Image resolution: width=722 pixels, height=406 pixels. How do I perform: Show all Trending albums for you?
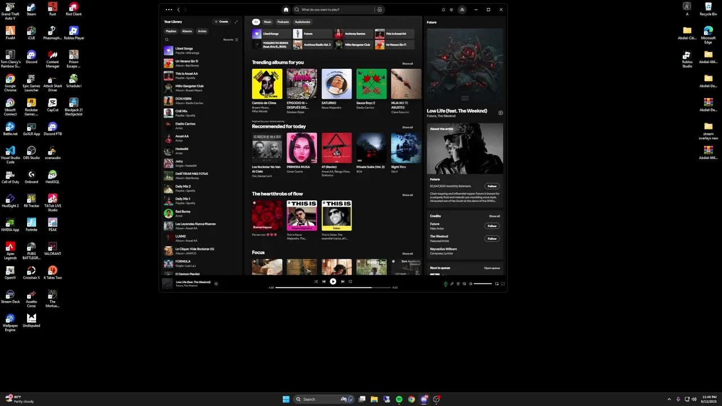click(407, 64)
